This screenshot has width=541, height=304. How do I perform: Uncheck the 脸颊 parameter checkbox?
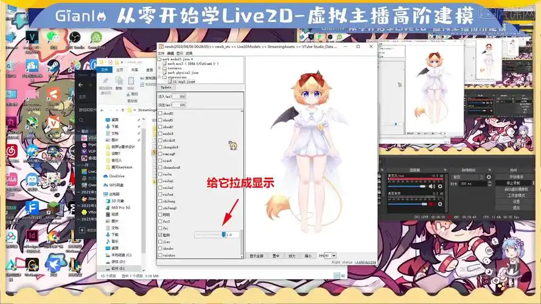[160, 235]
